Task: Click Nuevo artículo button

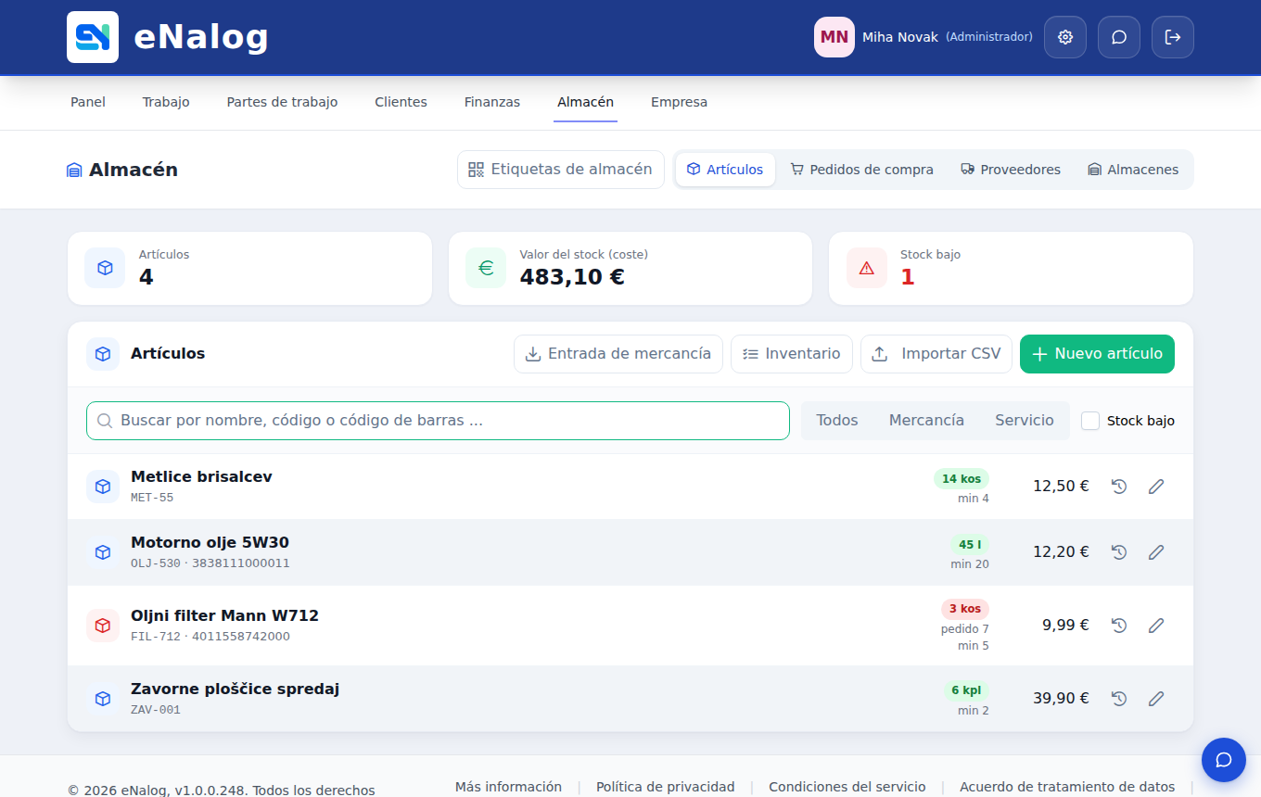Action: click(1097, 354)
